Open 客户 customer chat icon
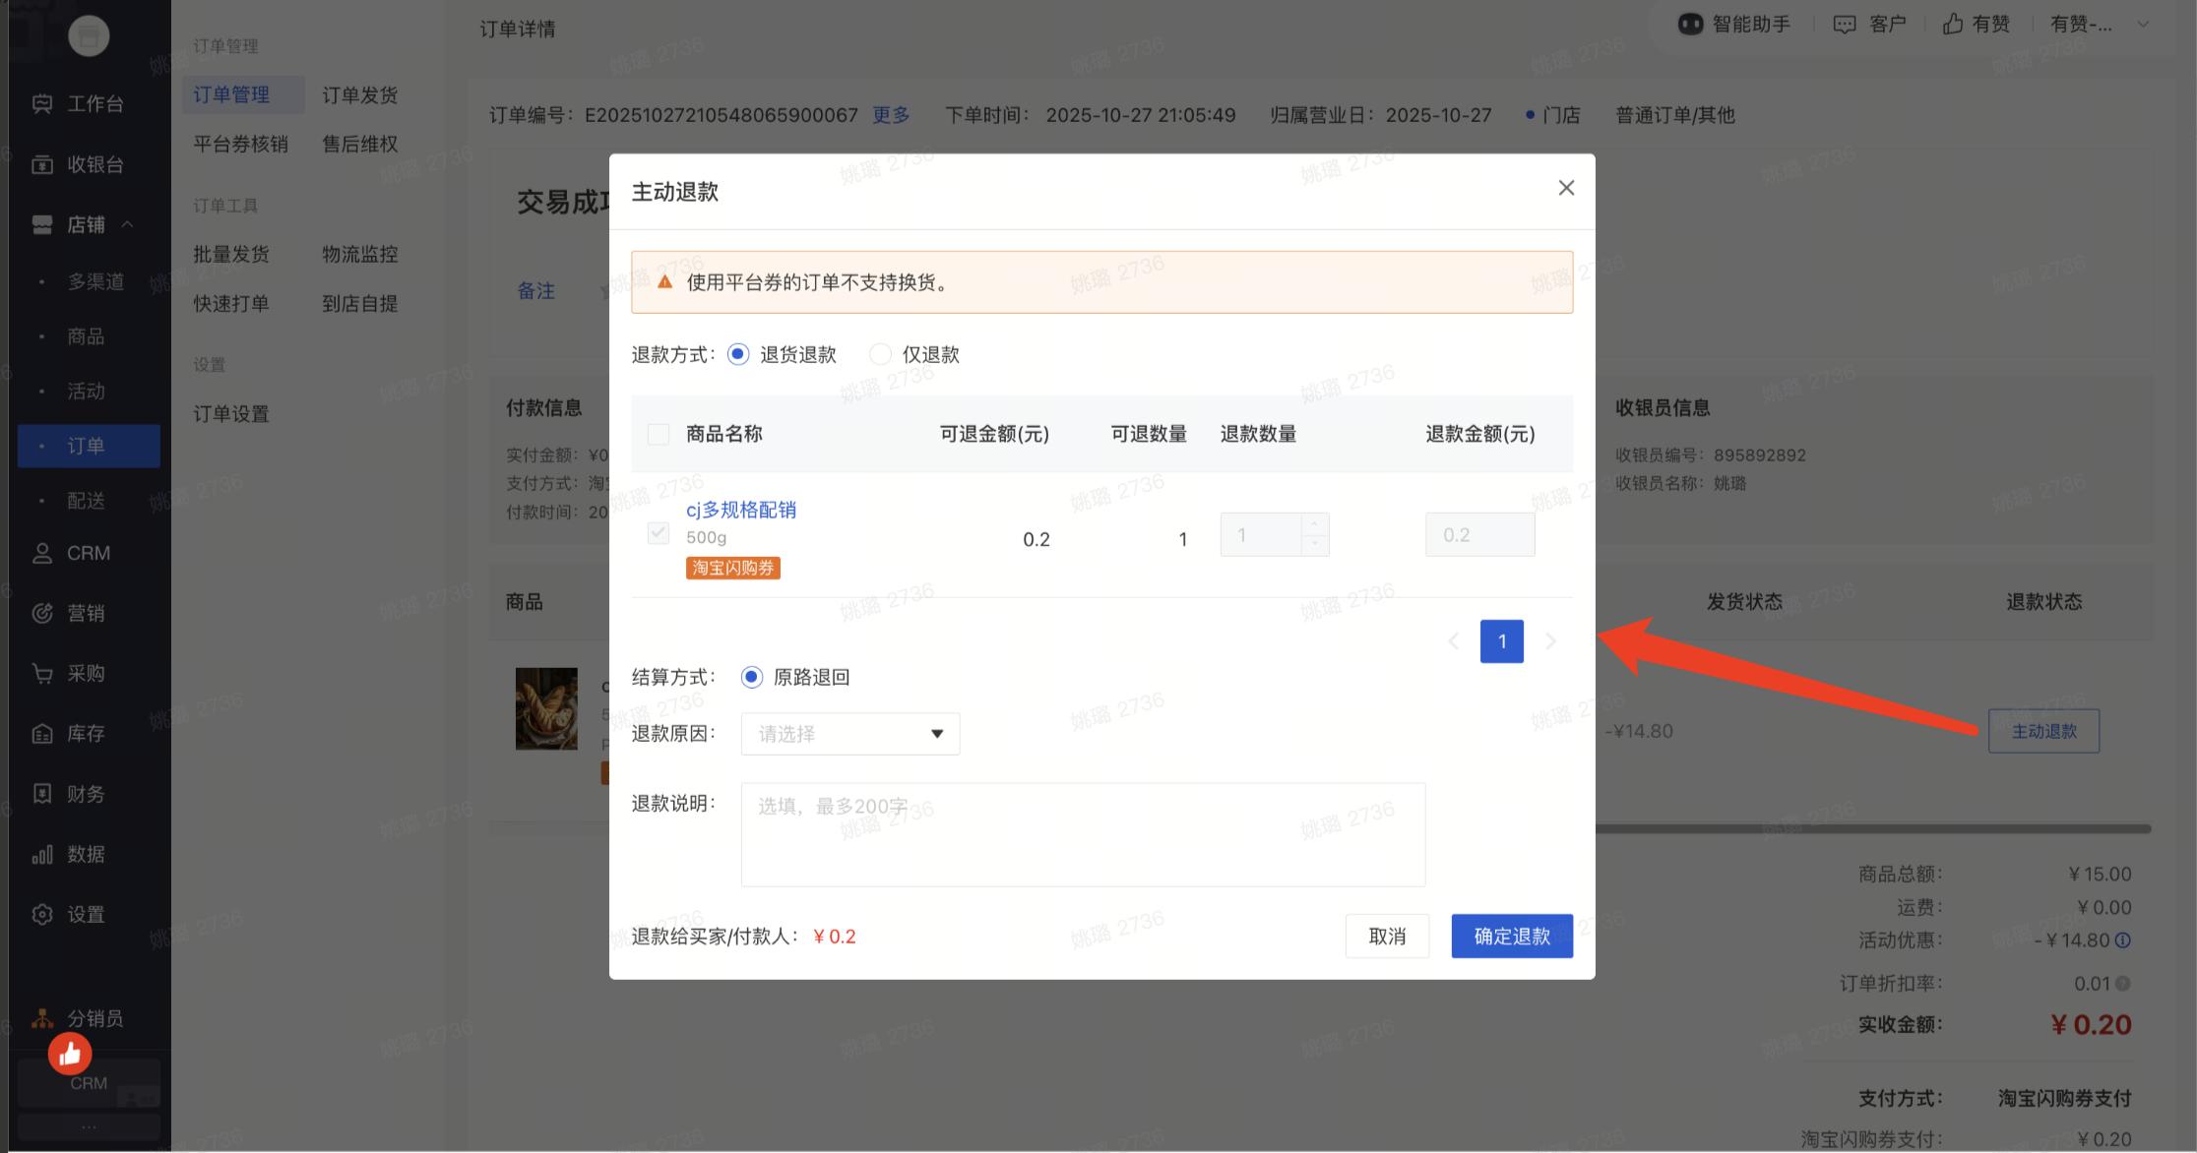This screenshot has width=2197, height=1153. tap(1868, 24)
